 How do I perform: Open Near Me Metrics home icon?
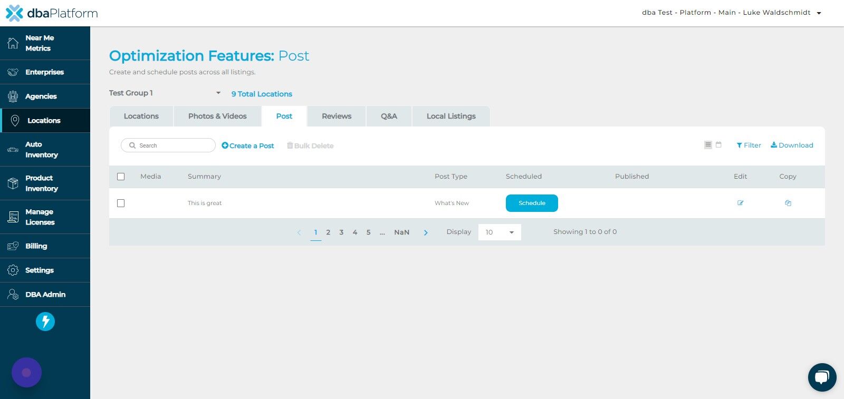pyautogui.click(x=13, y=43)
